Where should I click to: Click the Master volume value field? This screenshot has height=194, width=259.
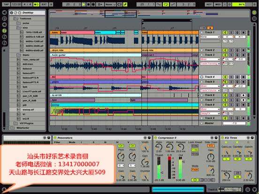point(234,123)
